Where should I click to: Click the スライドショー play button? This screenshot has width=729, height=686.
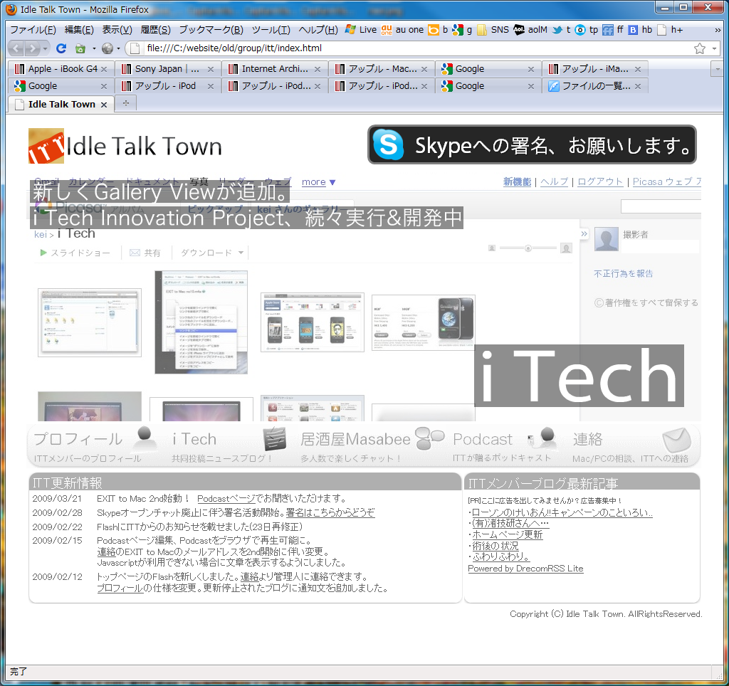pyautogui.click(x=75, y=253)
